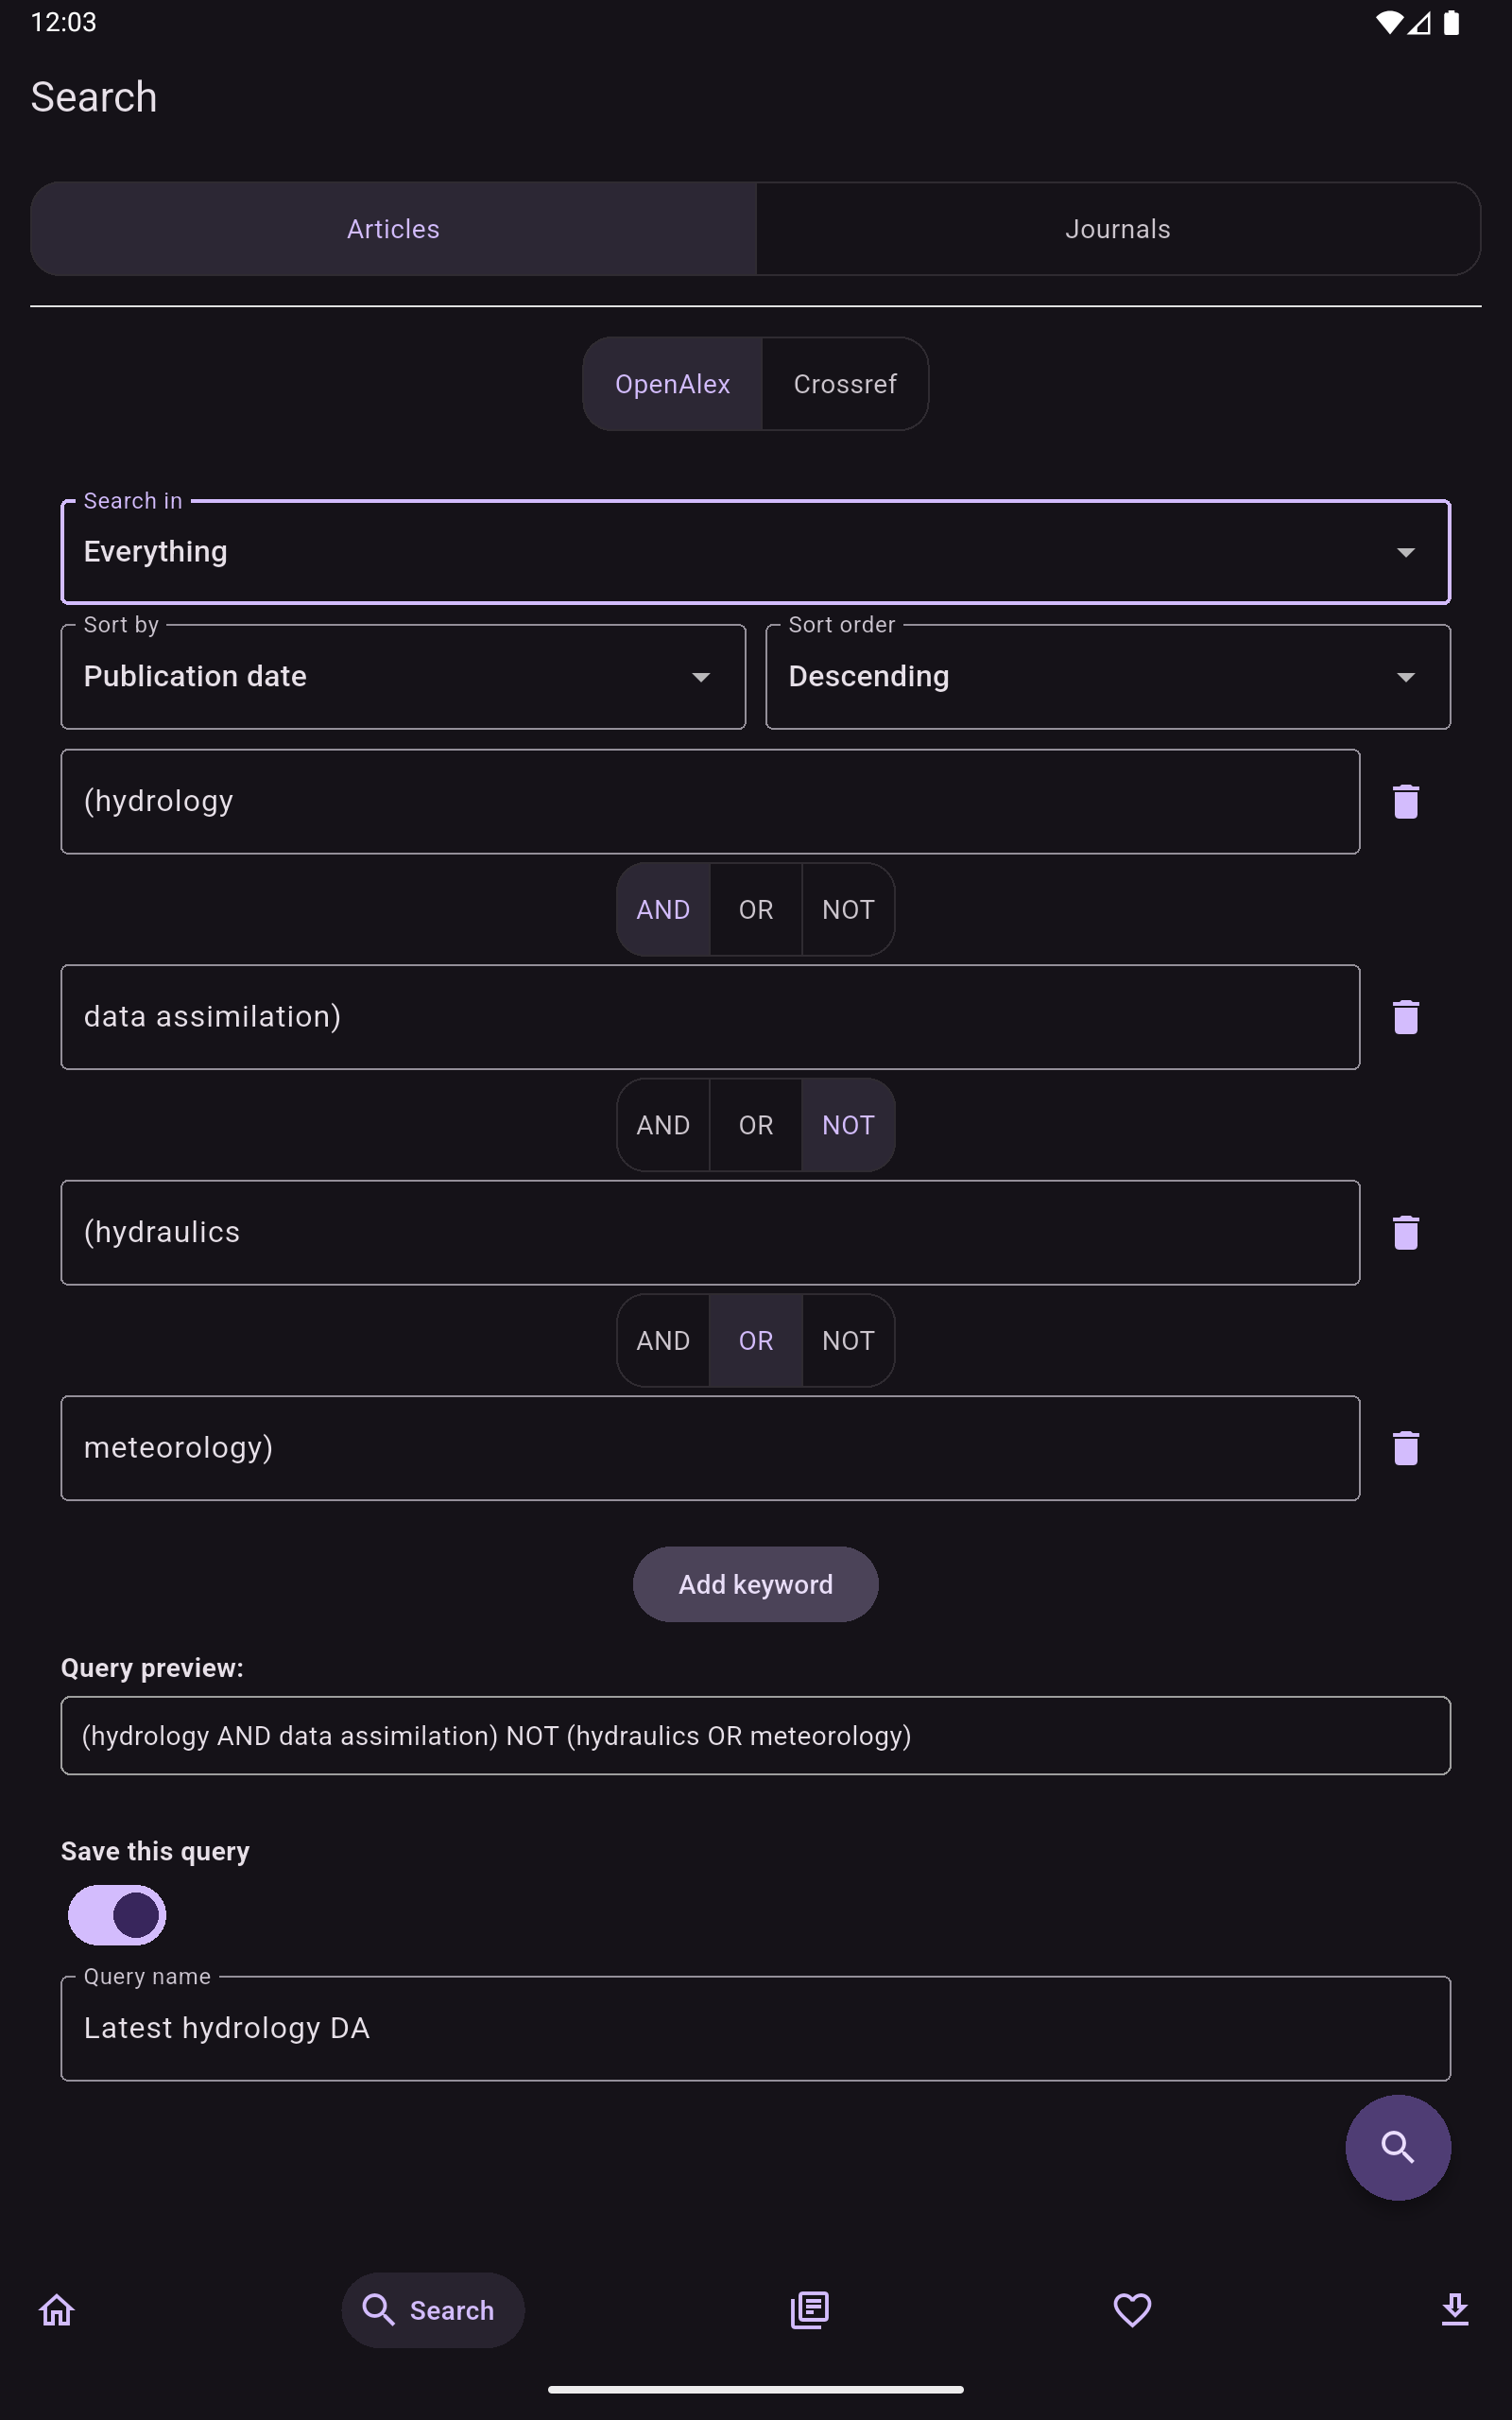Open the downloads icon in bottom bar
Screen dimensions: 1512x2420
pos(1454,2310)
